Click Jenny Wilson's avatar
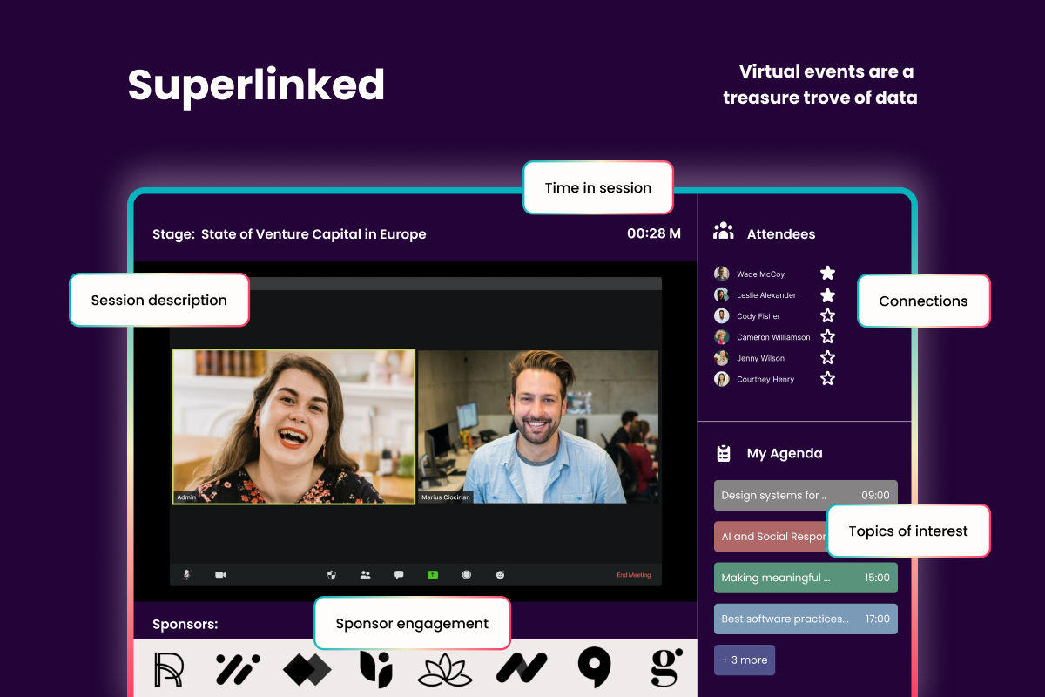 click(722, 358)
